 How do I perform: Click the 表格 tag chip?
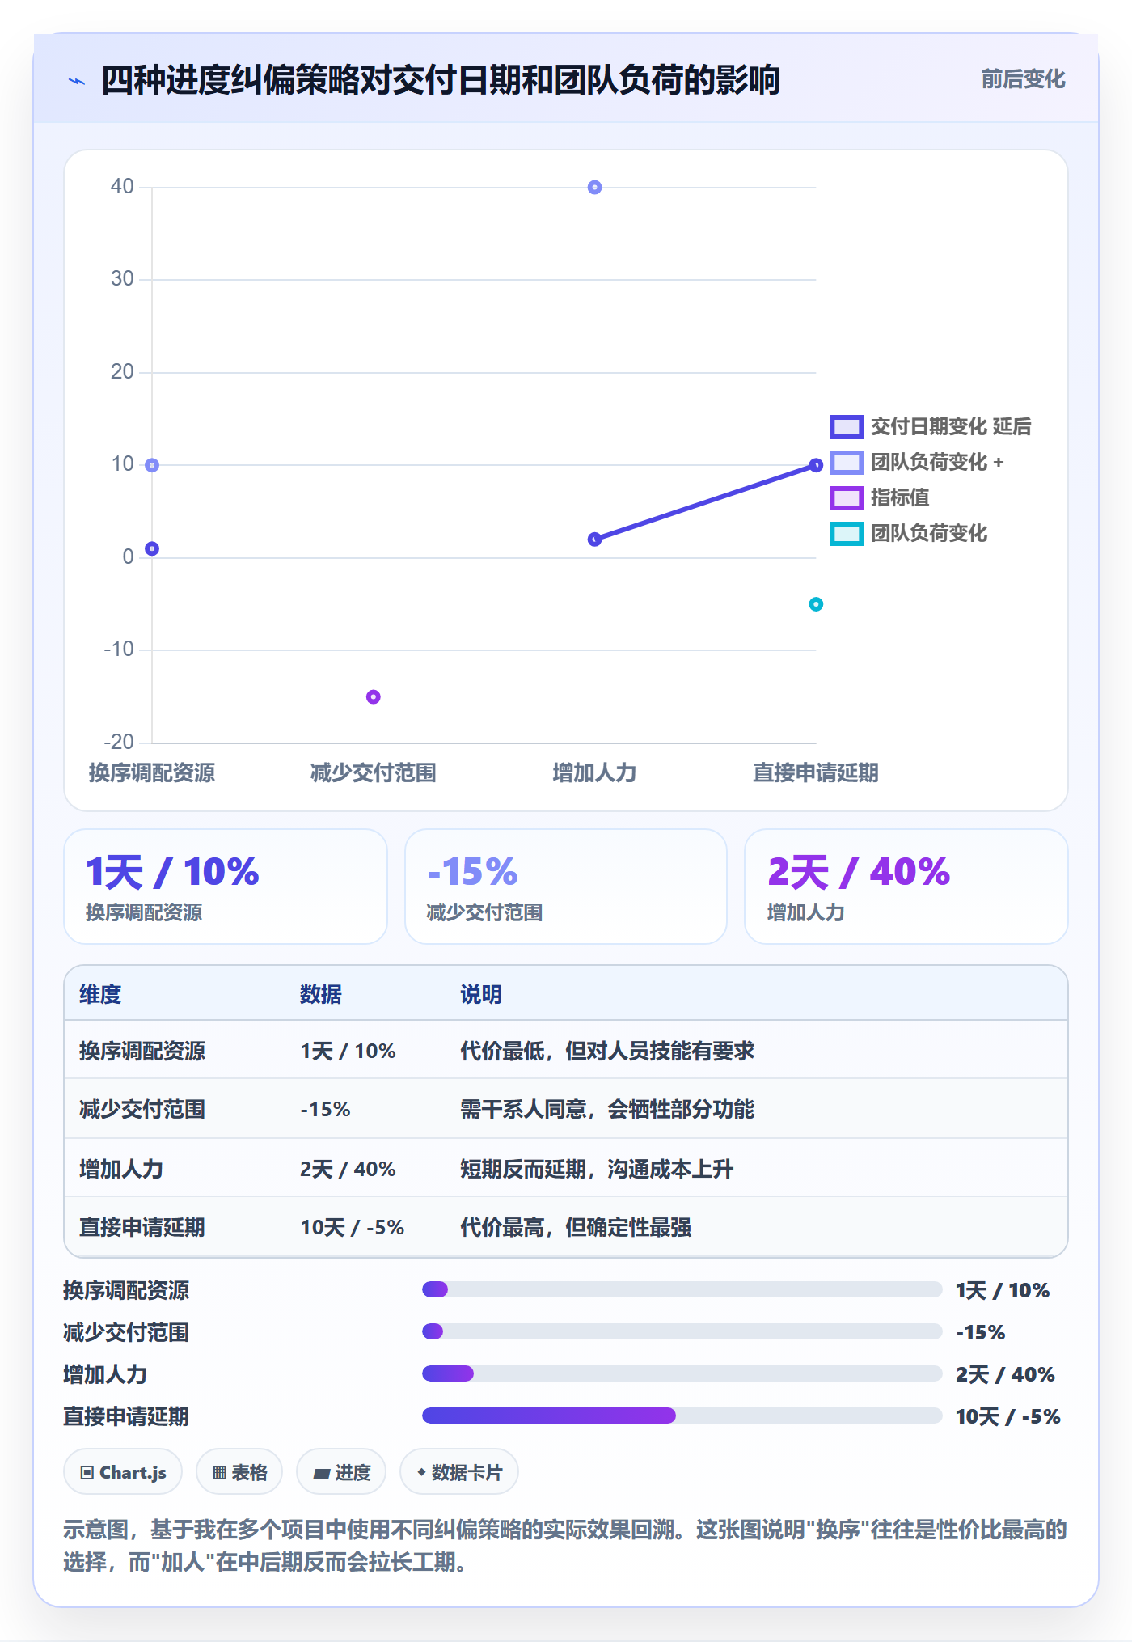click(x=239, y=1472)
